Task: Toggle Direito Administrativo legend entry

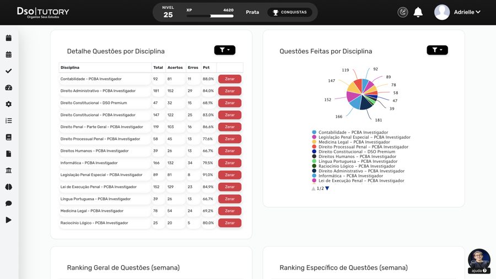Action: pos(358,171)
